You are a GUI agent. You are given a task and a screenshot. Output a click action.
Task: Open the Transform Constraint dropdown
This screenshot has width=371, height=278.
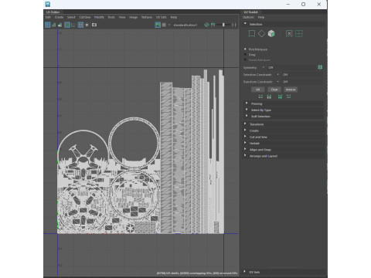click(x=277, y=82)
